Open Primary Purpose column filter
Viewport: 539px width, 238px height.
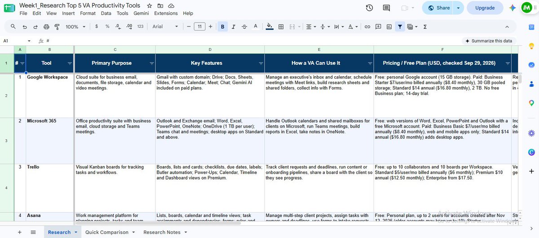coord(151,63)
